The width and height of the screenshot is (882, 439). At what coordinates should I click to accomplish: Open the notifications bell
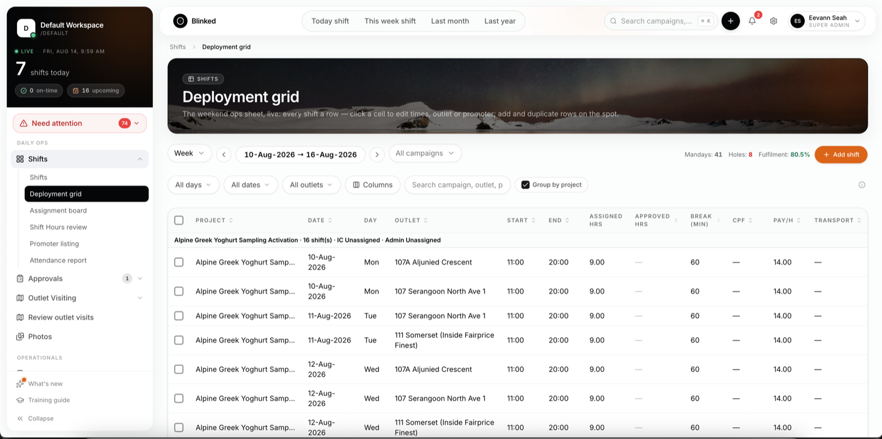(x=752, y=21)
